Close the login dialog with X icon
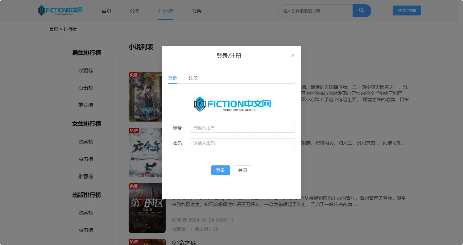Screen dimensions: 463x245 pyautogui.click(x=293, y=55)
